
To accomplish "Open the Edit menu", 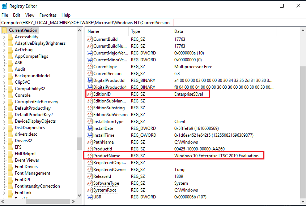I will tap(17, 15).
